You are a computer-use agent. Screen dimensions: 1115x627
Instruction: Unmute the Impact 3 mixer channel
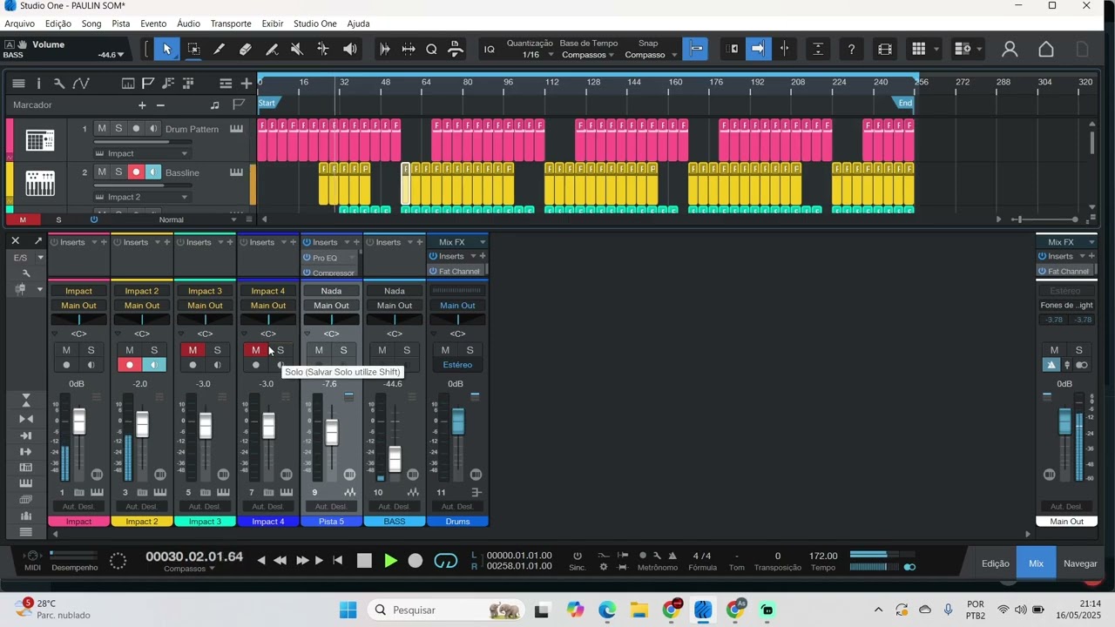[x=193, y=350]
